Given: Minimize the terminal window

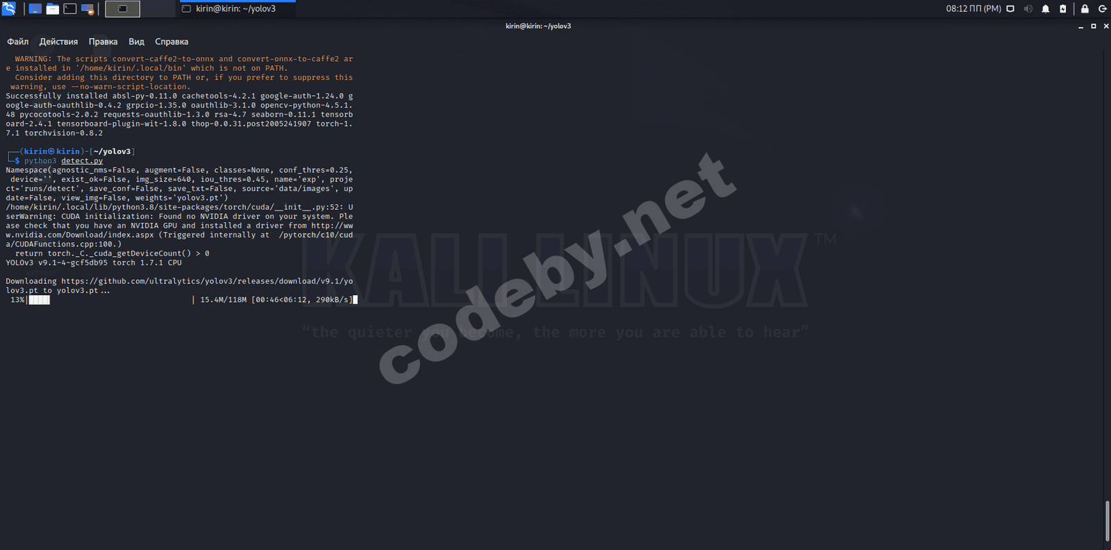Looking at the screenshot, I should click(x=1080, y=26).
